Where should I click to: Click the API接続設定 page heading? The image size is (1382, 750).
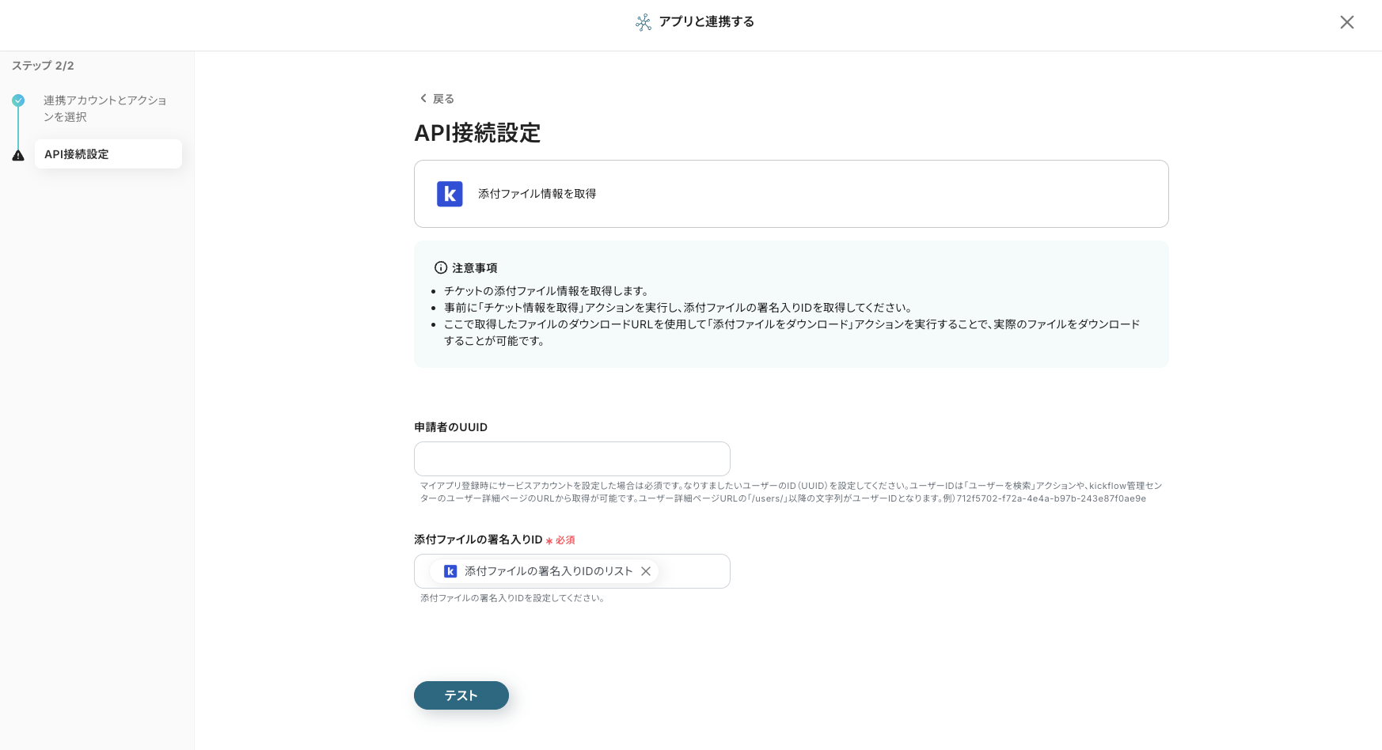[x=477, y=133]
